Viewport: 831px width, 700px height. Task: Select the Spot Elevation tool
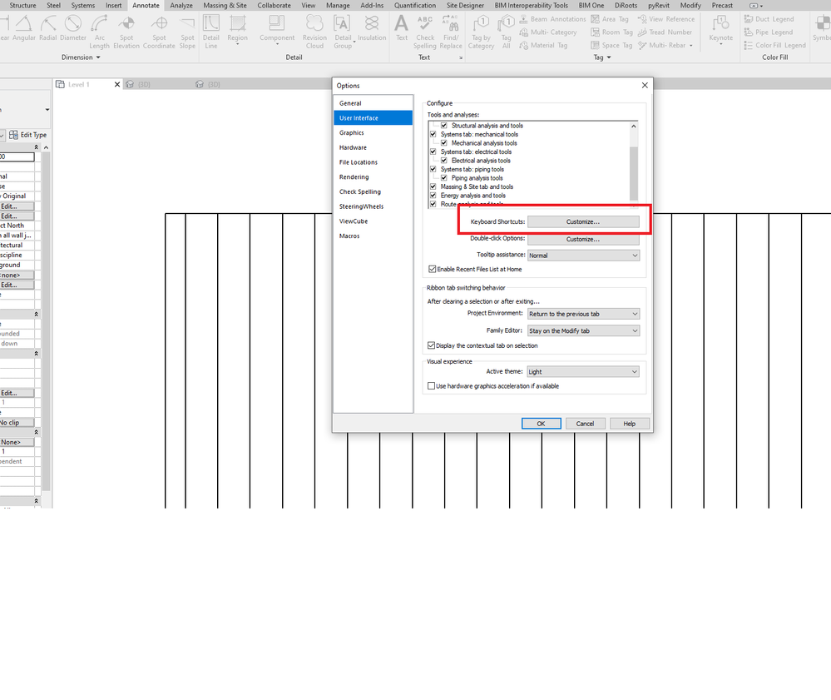(126, 32)
